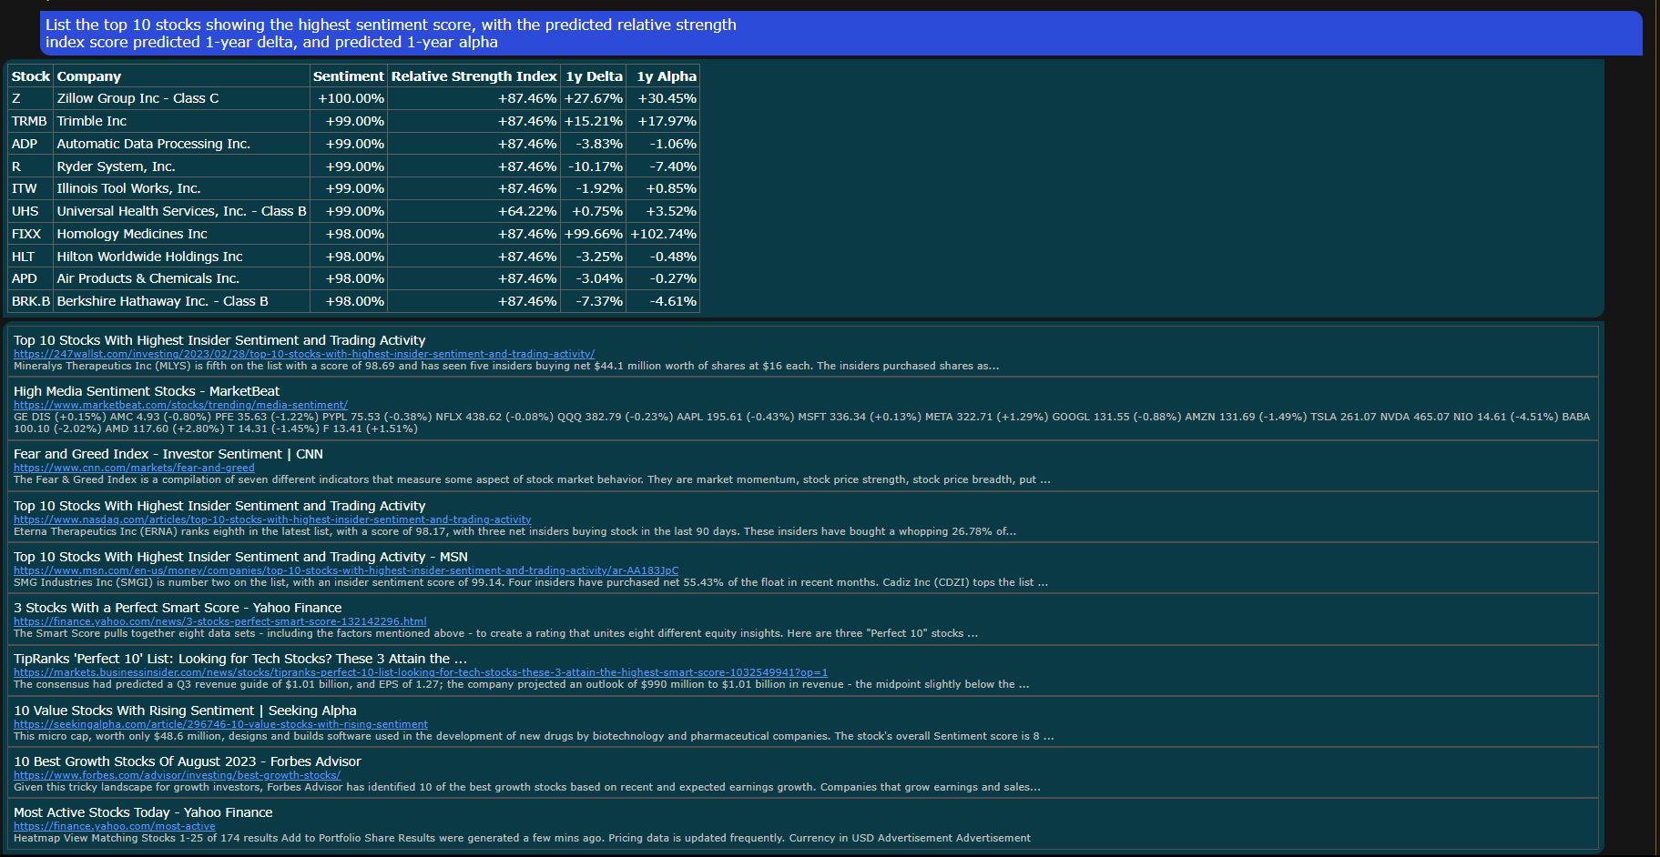Select the Berkshire Hathaway Inc. row
The image size is (1660, 857).
point(162,301)
